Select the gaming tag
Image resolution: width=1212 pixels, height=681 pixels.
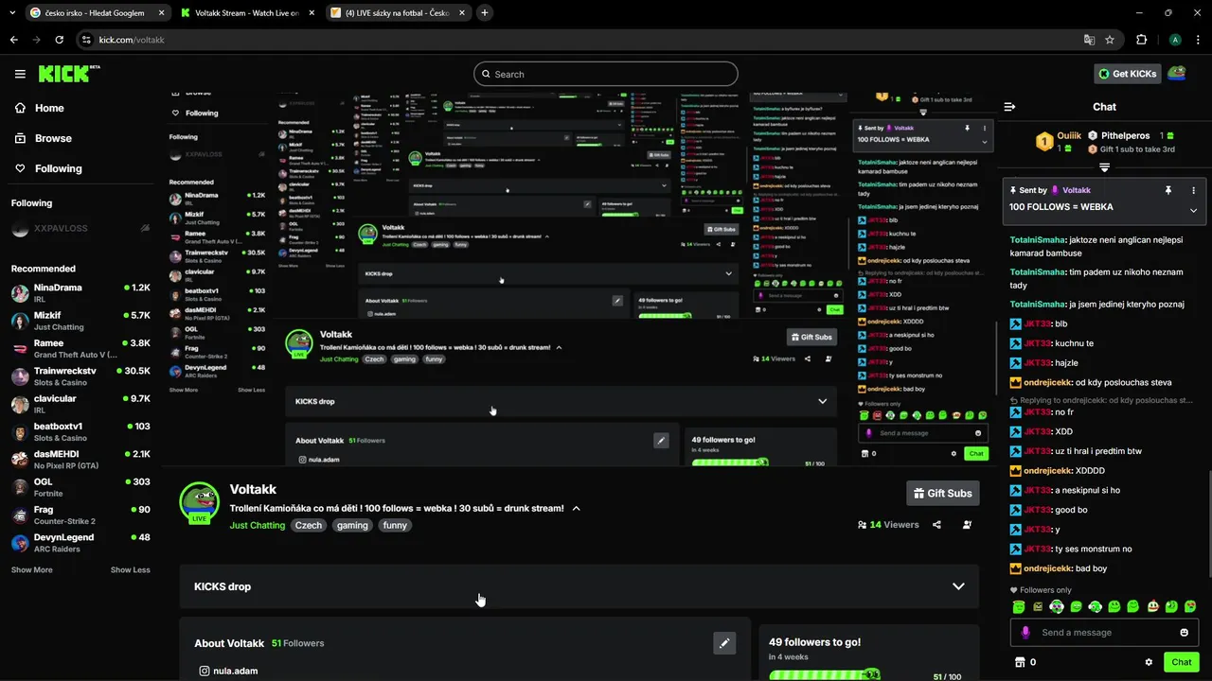coord(352,526)
